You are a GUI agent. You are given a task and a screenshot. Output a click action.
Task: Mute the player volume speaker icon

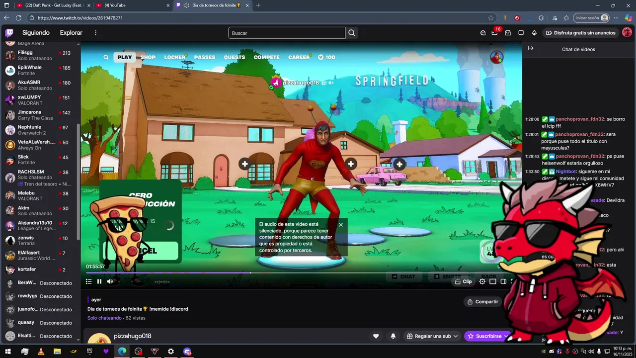pos(110,281)
